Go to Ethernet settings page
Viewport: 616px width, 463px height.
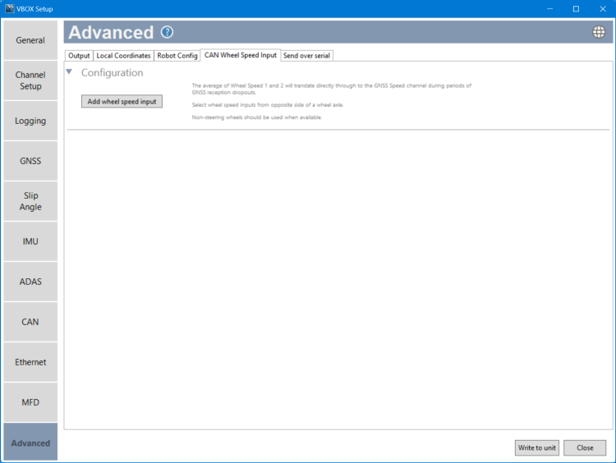pos(30,362)
